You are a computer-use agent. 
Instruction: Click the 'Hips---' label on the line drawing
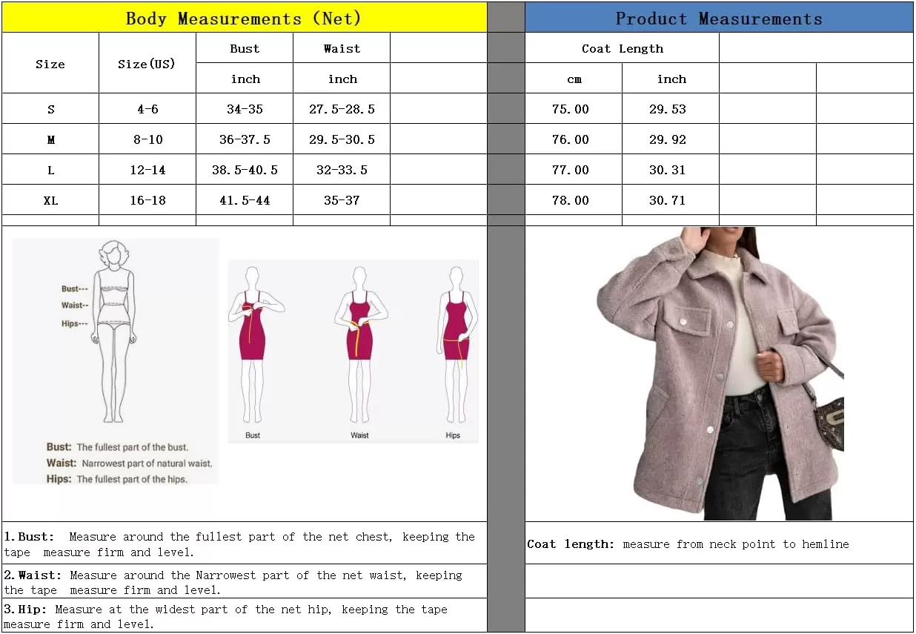tap(75, 324)
